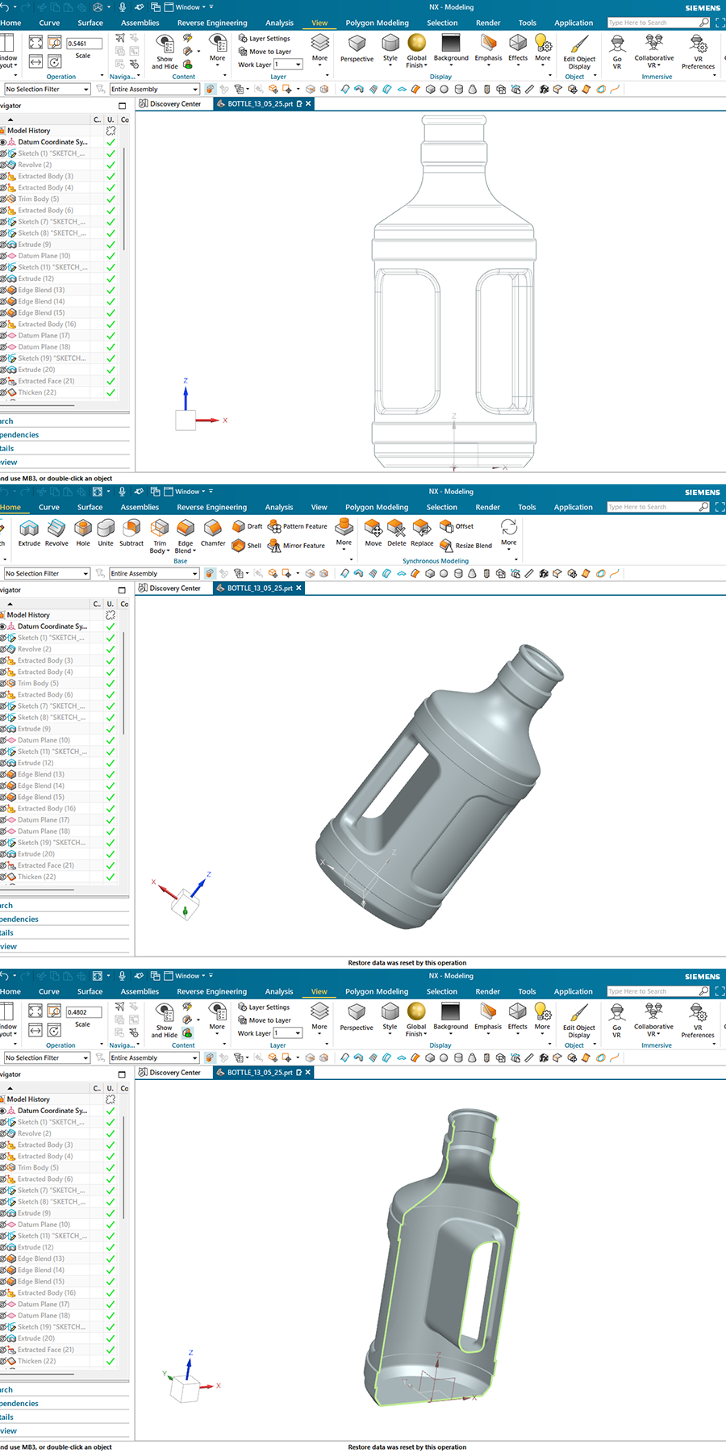The width and height of the screenshot is (726, 1453).
Task: Select the Revolve tool in Home ribbon
Action: point(56,533)
